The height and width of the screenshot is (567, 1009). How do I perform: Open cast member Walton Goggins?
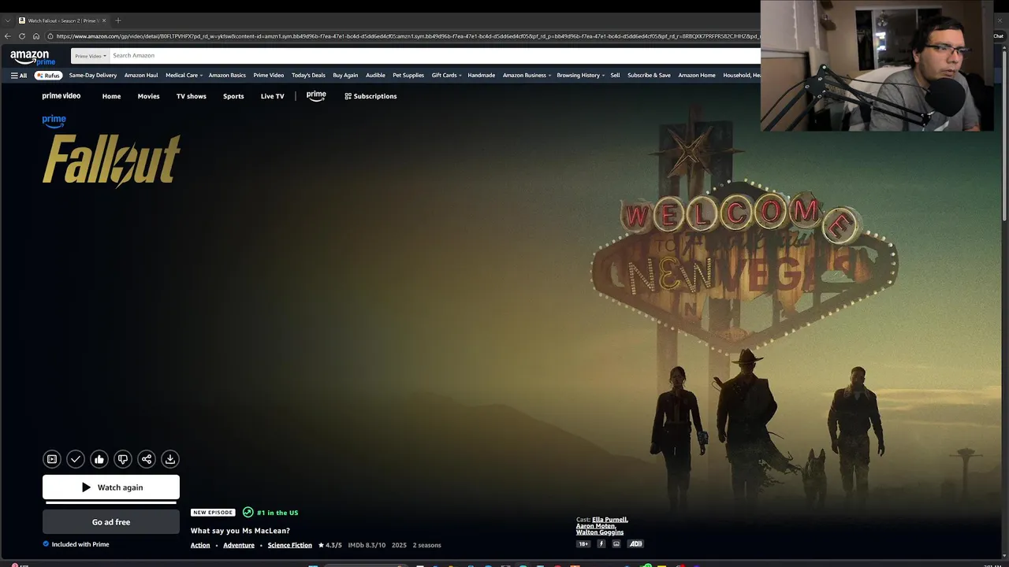click(x=600, y=532)
